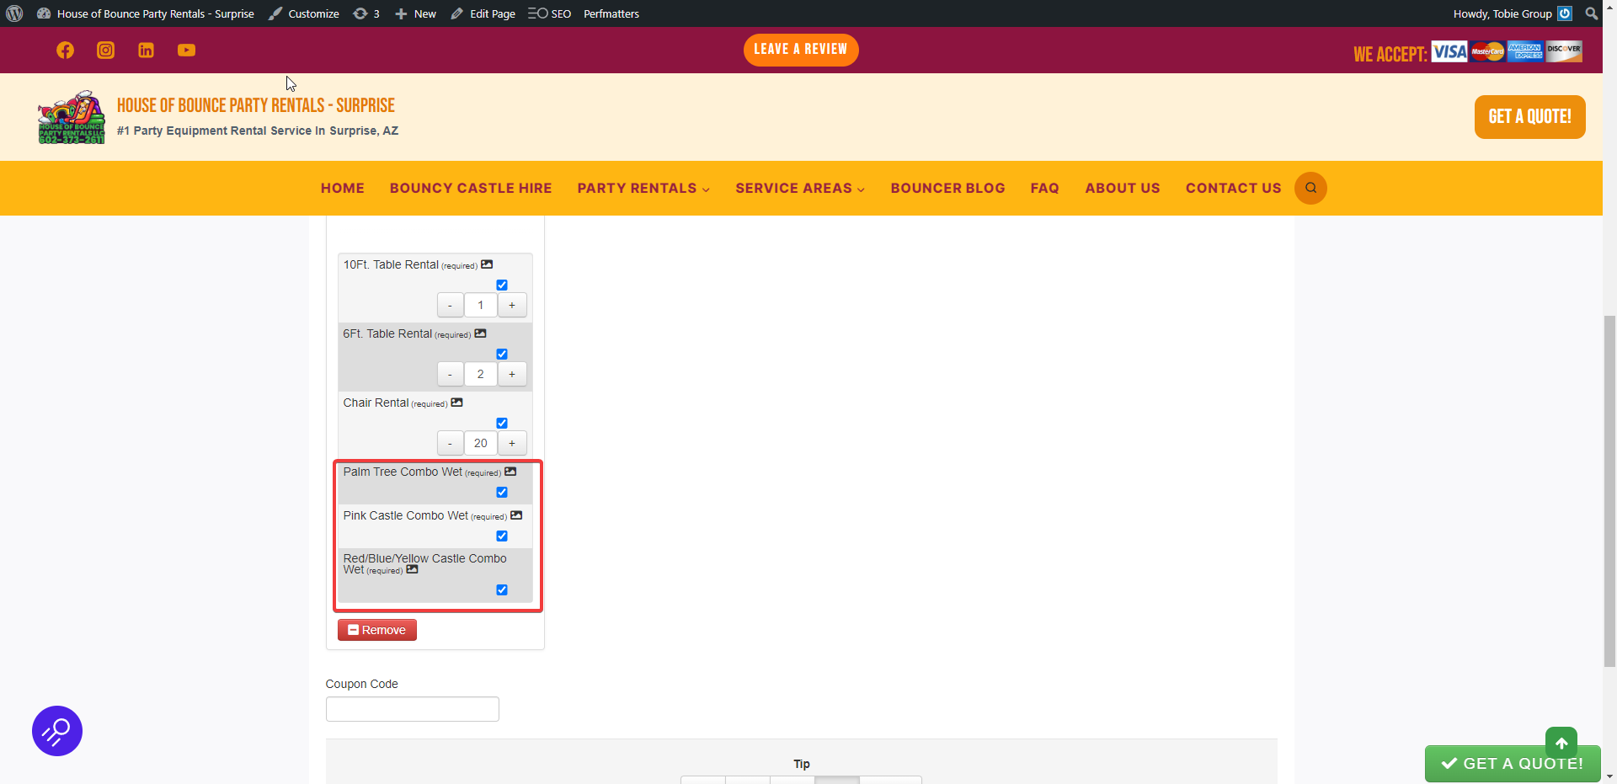Screen dimensions: 1617x784
Task: Open the Facebook social icon
Action: pos(65,51)
